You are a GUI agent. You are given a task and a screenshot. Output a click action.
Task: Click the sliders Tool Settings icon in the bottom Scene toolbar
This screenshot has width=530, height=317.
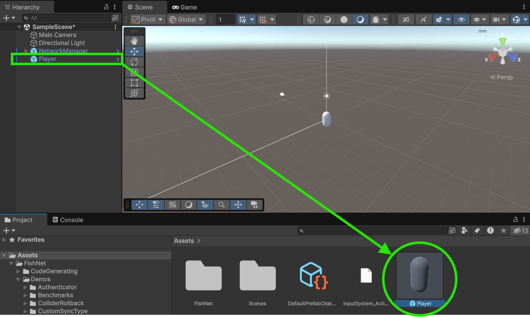[156, 205]
